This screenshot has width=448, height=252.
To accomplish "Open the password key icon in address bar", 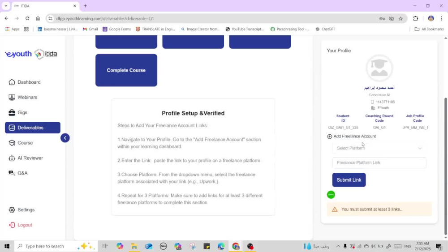I will 382,18.
